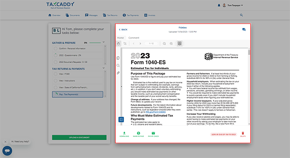Viewport: 290px width, 158px height.
Task: Click the page number field 1/12
Action: [x=151, y=44]
